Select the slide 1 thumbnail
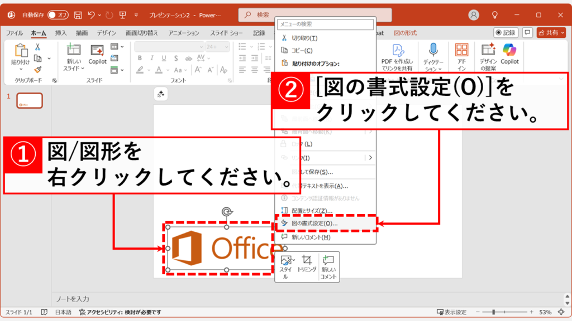The height and width of the screenshot is (321, 572). (x=30, y=100)
